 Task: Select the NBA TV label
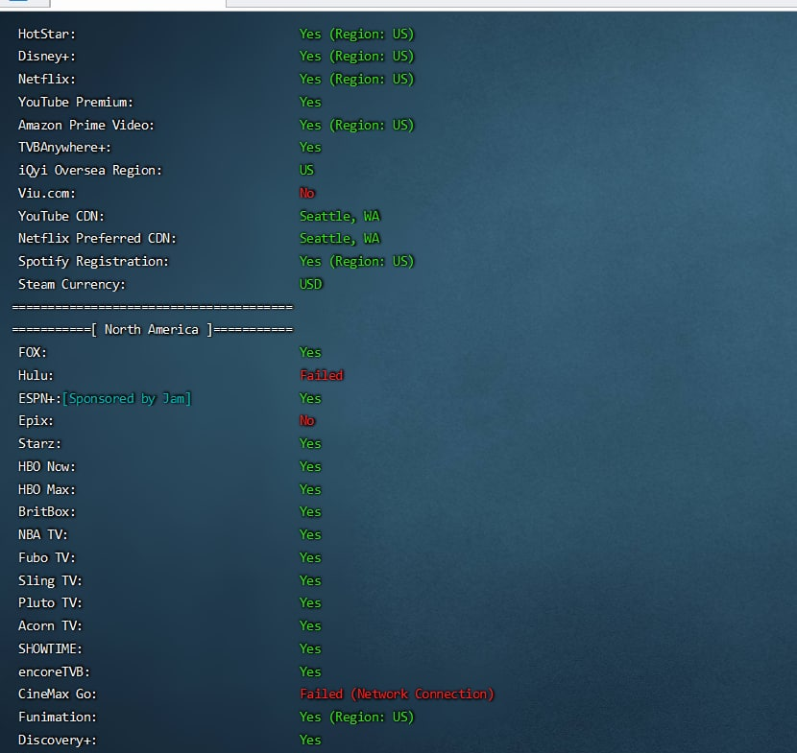[x=42, y=534]
